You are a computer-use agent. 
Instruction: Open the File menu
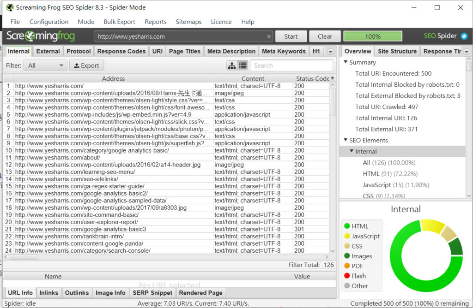click(15, 22)
